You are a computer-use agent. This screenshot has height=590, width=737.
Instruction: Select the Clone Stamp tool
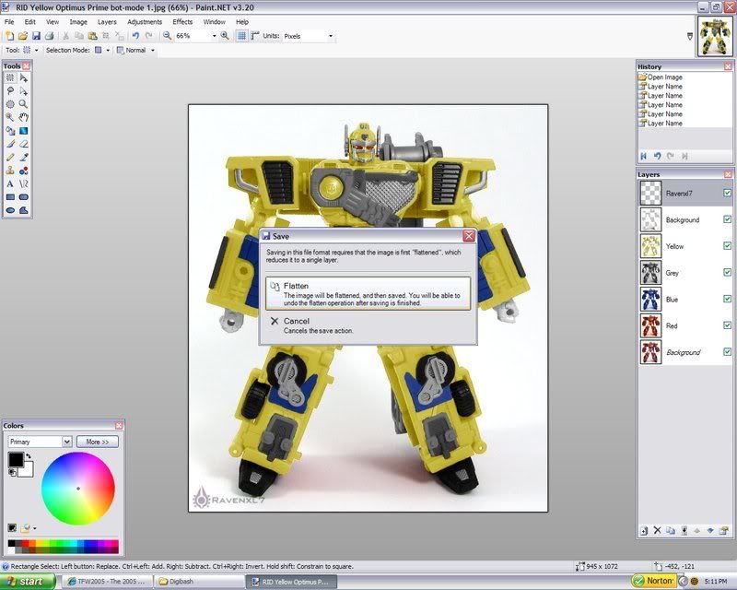coord(10,171)
